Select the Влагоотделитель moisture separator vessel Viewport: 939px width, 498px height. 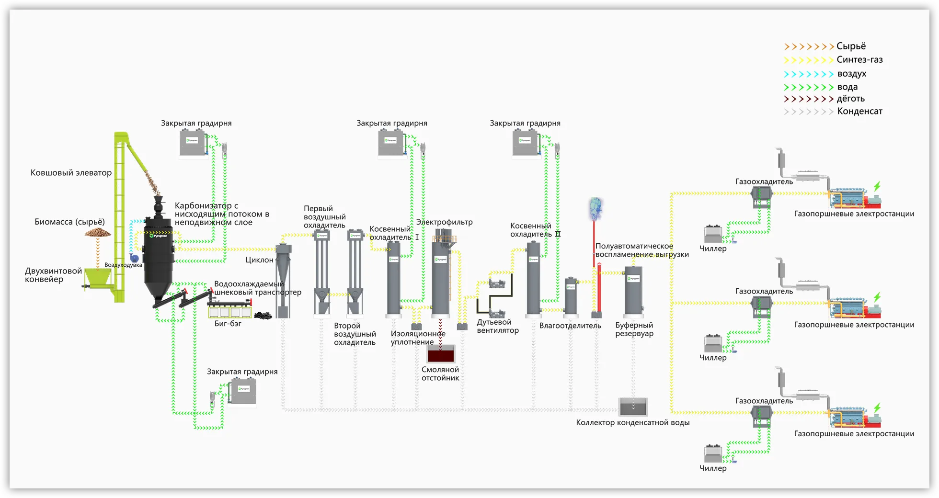[x=570, y=296]
